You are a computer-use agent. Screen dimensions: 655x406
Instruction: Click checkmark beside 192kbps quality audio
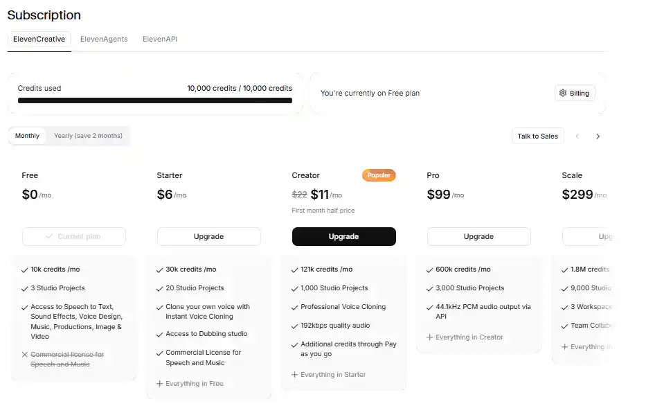(294, 326)
